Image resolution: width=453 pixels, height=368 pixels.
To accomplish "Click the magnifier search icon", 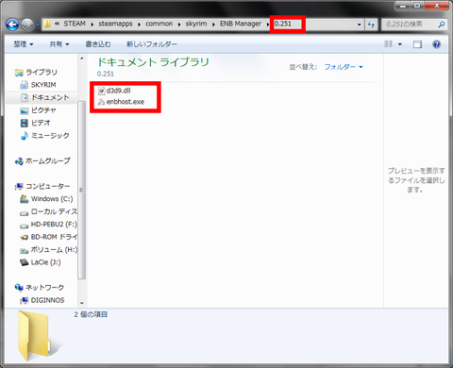I will pos(442,25).
